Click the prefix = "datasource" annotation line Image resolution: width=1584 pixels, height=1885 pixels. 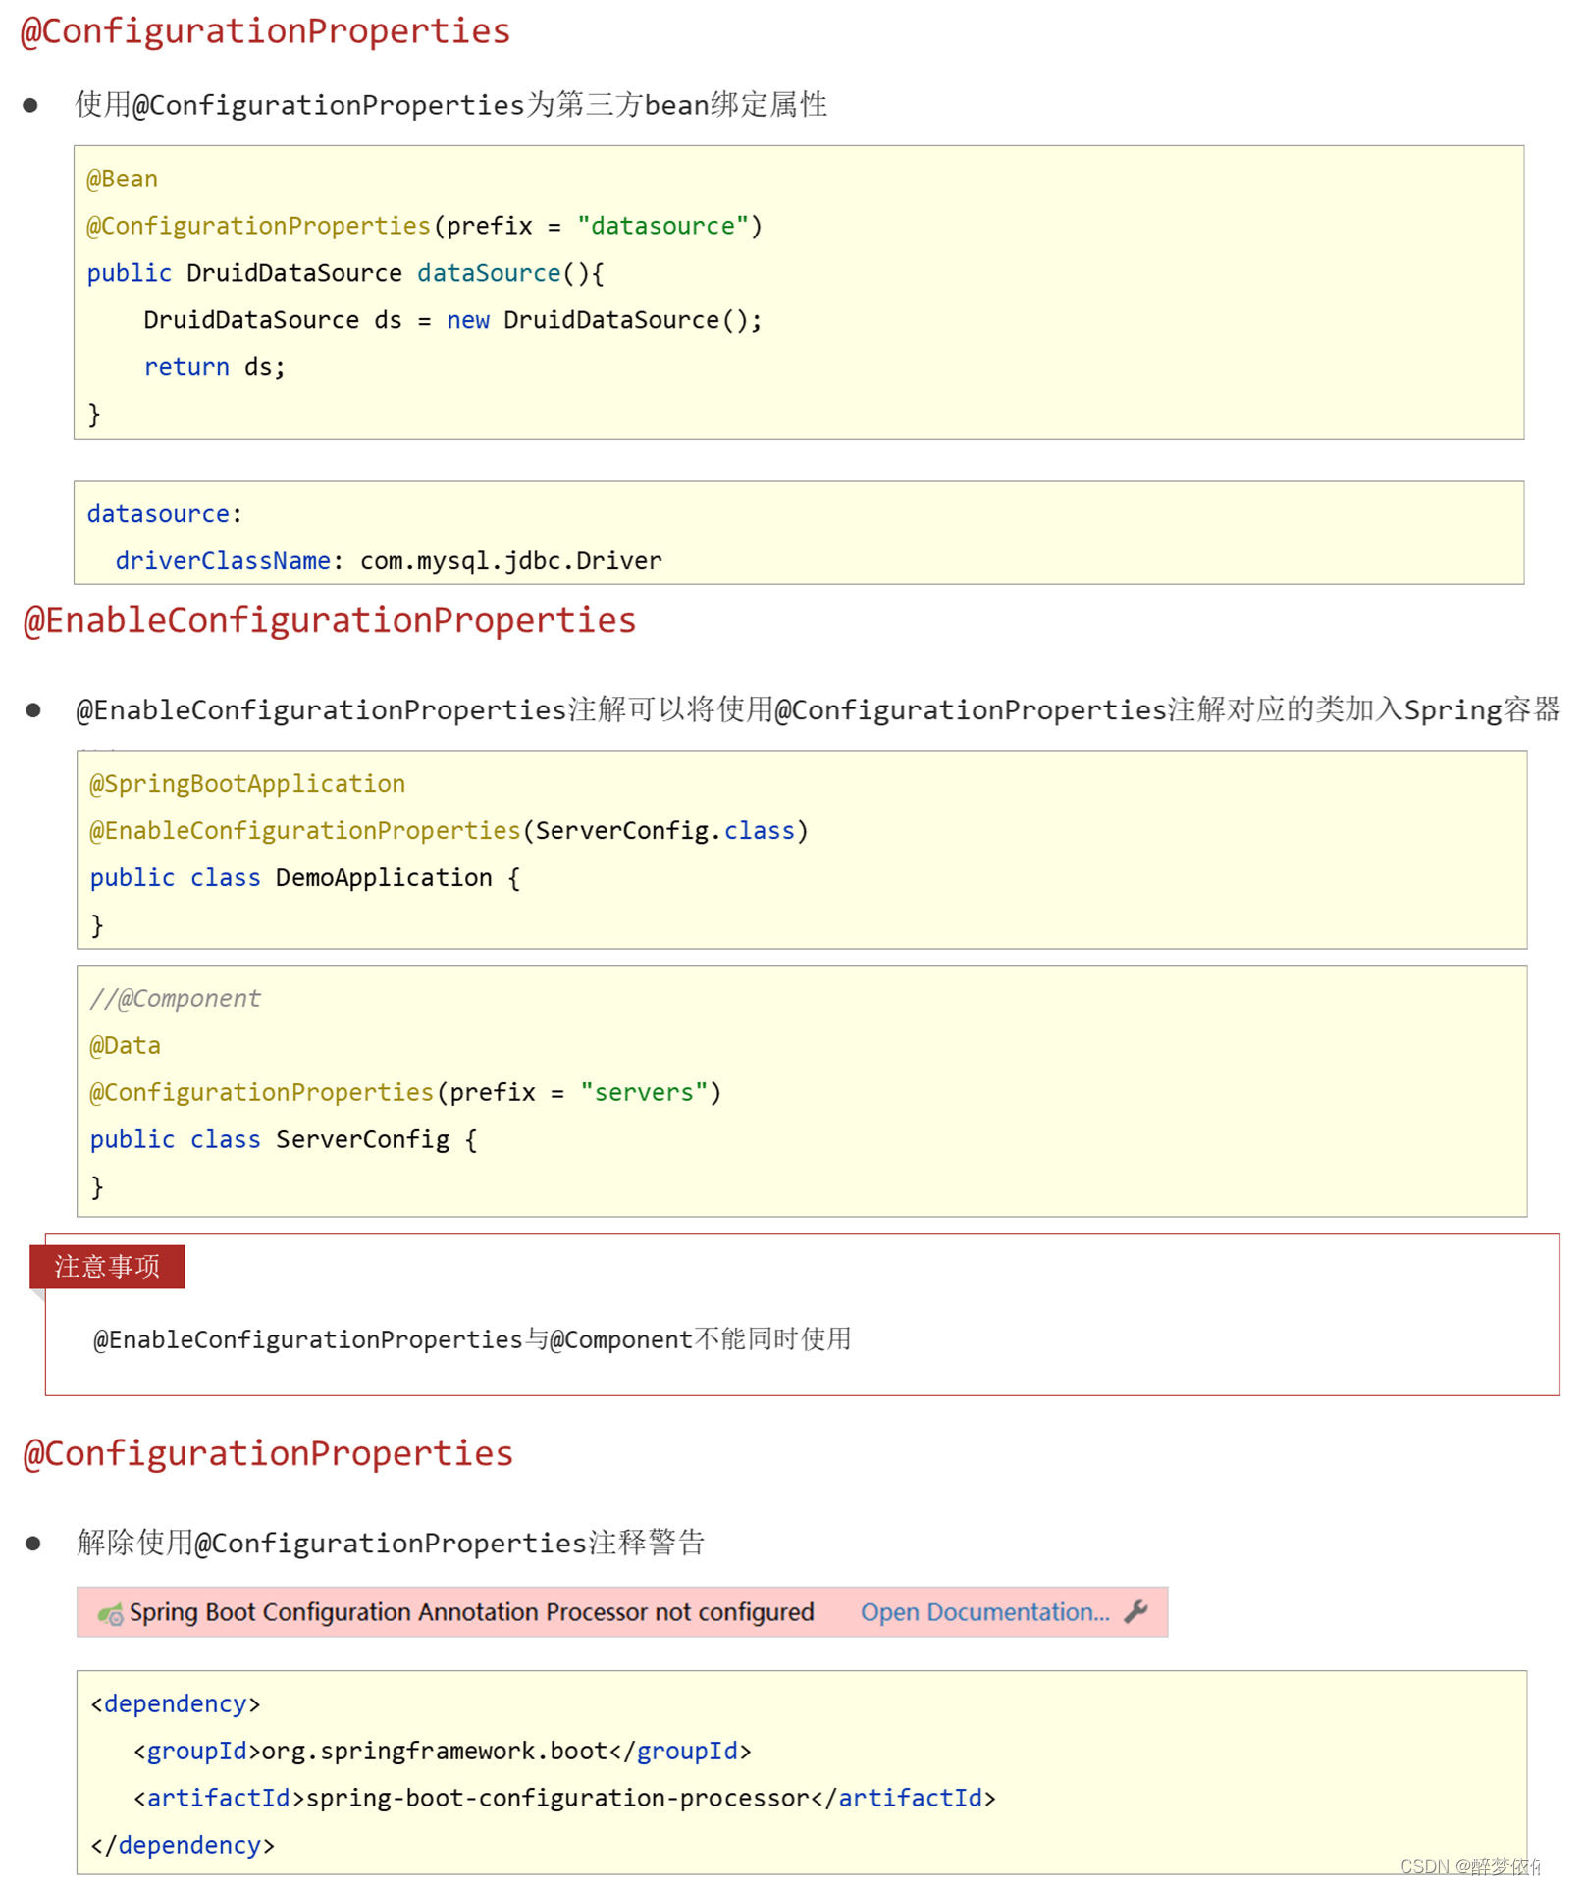[424, 226]
